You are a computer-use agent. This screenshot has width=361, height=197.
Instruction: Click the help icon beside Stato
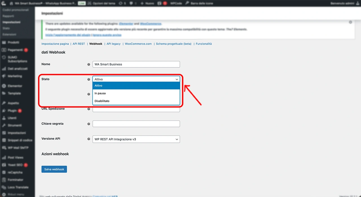[89, 79]
